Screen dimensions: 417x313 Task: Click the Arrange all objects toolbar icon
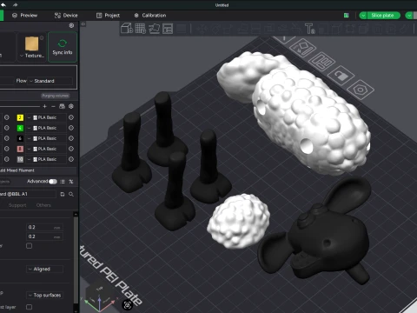pyautogui.click(x=168, y=29)
